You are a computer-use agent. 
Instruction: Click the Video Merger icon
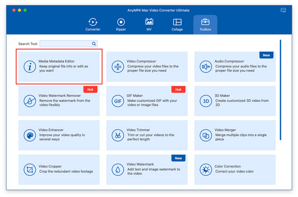[x=206, y=135]
